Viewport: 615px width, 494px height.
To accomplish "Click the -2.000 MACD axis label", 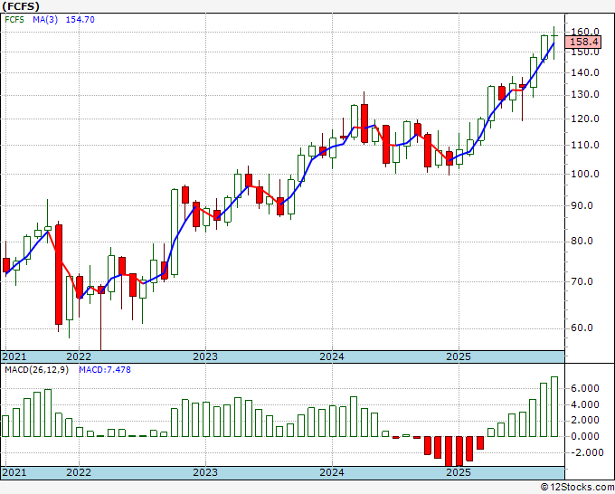I will (x=587, y=452).
